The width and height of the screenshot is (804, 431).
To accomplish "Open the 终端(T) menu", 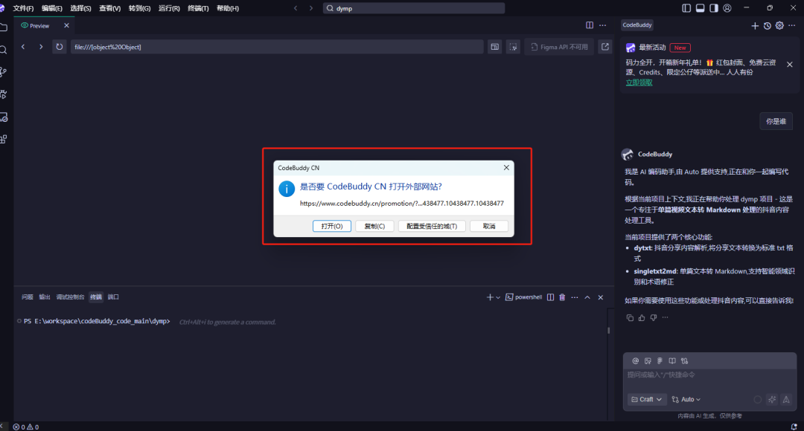I will 198,8.
